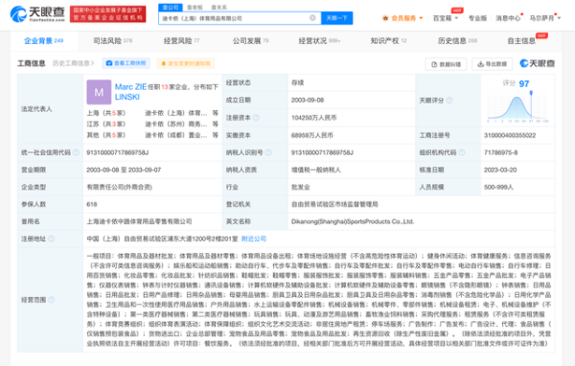Click the purple M avatar of legal representative
The image size is (575, 366).
tap(99, 92)
